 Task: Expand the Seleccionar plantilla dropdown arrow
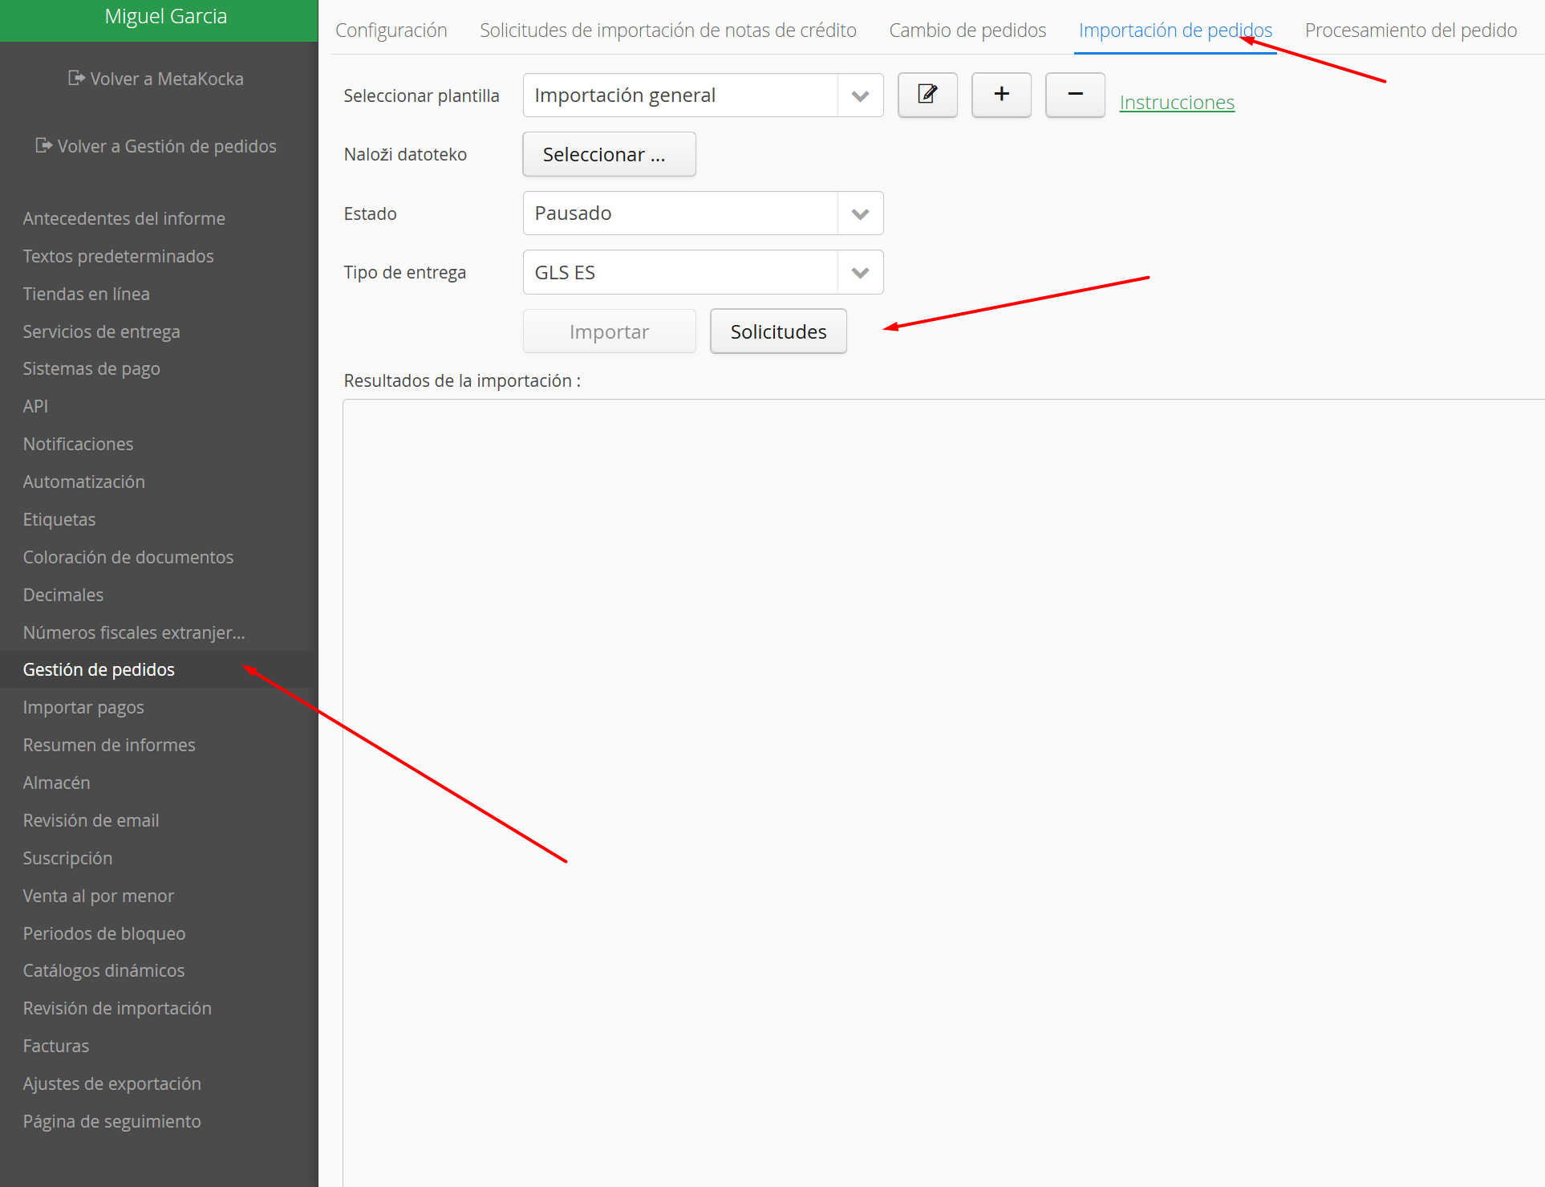(860, 96)
